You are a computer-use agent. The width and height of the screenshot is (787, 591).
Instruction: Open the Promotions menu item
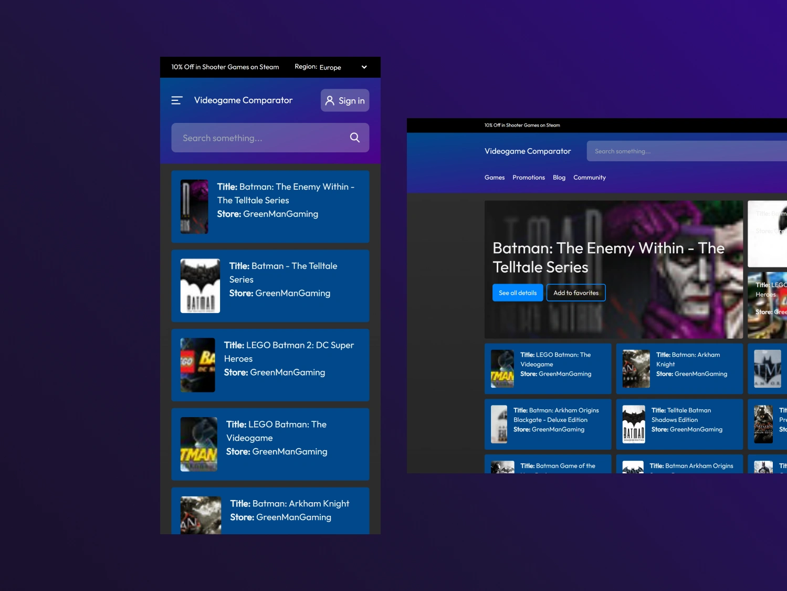coord(529,178)
